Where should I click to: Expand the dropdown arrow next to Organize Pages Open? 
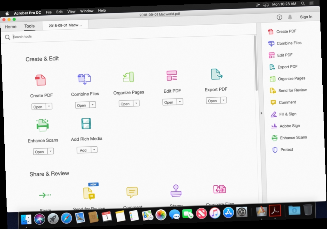coord(136,103)
